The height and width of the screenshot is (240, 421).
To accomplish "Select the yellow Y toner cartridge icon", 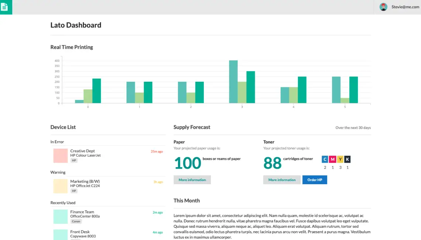I will pyautogui.click(x=340, y=159).
